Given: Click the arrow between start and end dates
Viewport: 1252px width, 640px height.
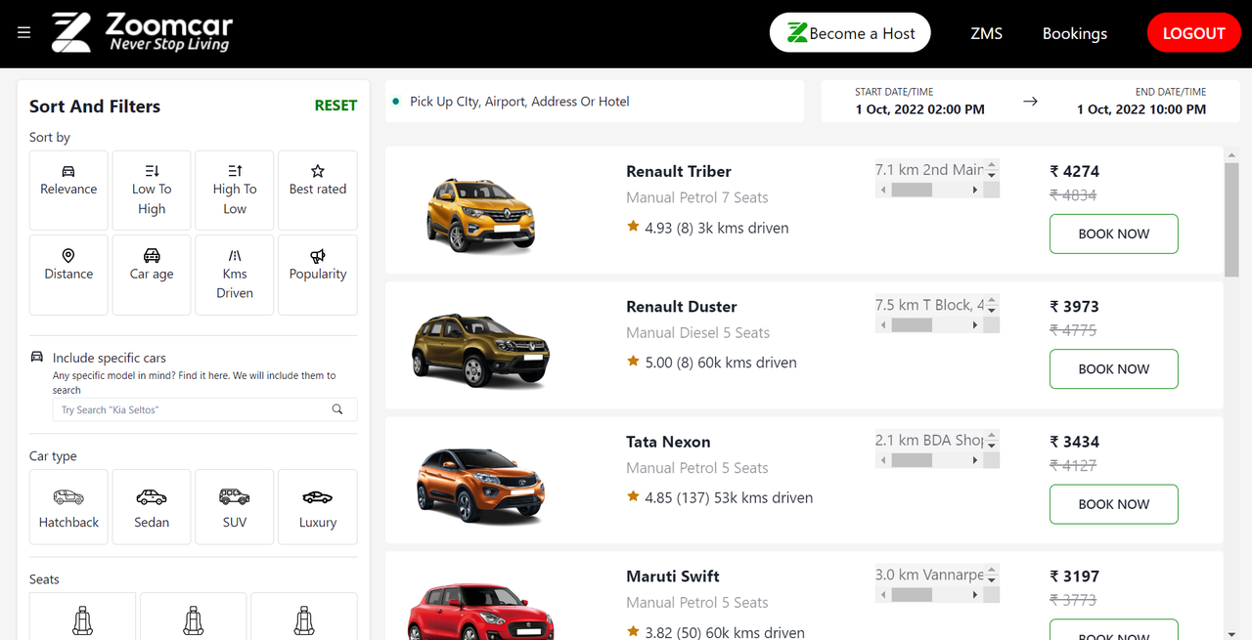Looking at the screenshot, I should tap(1030, 101).
